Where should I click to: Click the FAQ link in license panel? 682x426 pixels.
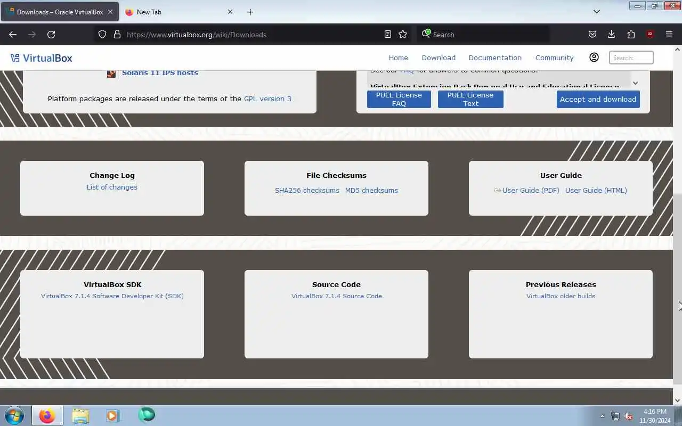pyautogui.click(x=407, y=71)
